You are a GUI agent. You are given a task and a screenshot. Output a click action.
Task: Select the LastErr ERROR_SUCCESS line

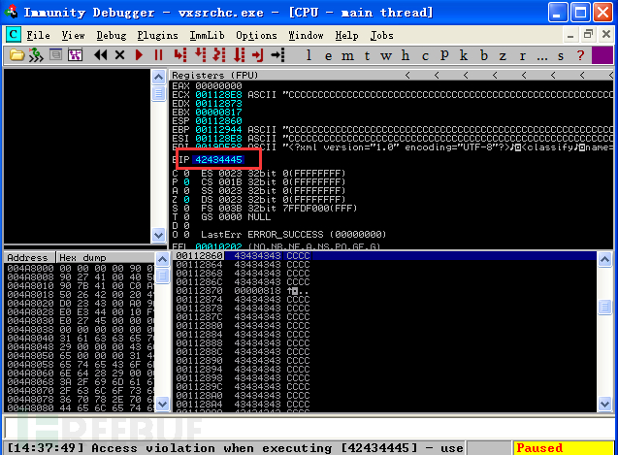coord(293,235)
